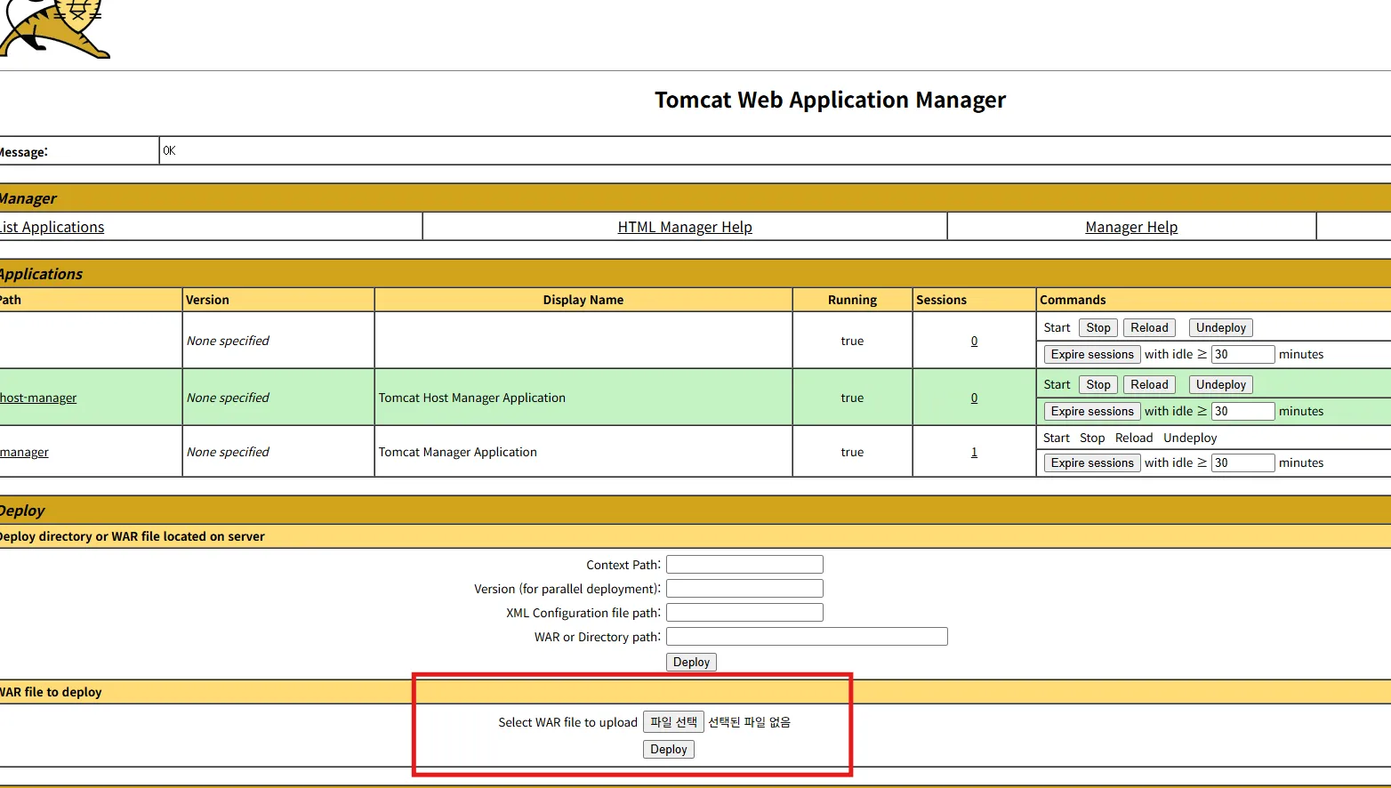The image size is (1391, 788).
Task: Click the Context Path input field
Action: 744,565
